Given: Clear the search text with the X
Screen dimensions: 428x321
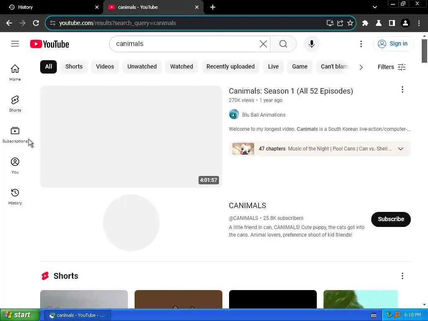Looking at the screenshot, I should pyautogui.click(x=263, y=43).
